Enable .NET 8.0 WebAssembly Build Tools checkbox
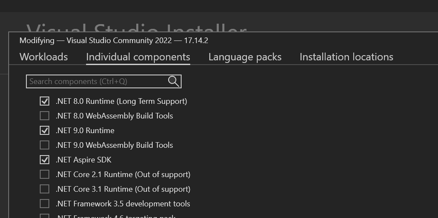This screenshot has height=218, width=438. (45, 116)
